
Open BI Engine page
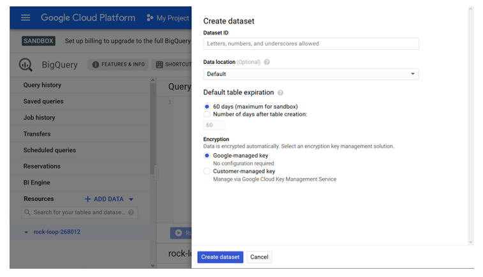point(36,183)
